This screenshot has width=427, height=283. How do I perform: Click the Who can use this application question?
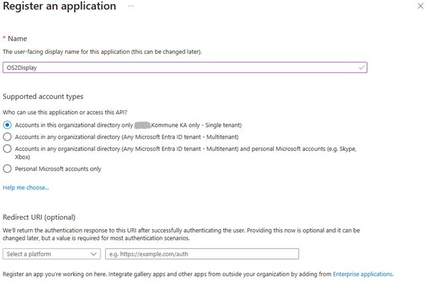pos(65,111)
